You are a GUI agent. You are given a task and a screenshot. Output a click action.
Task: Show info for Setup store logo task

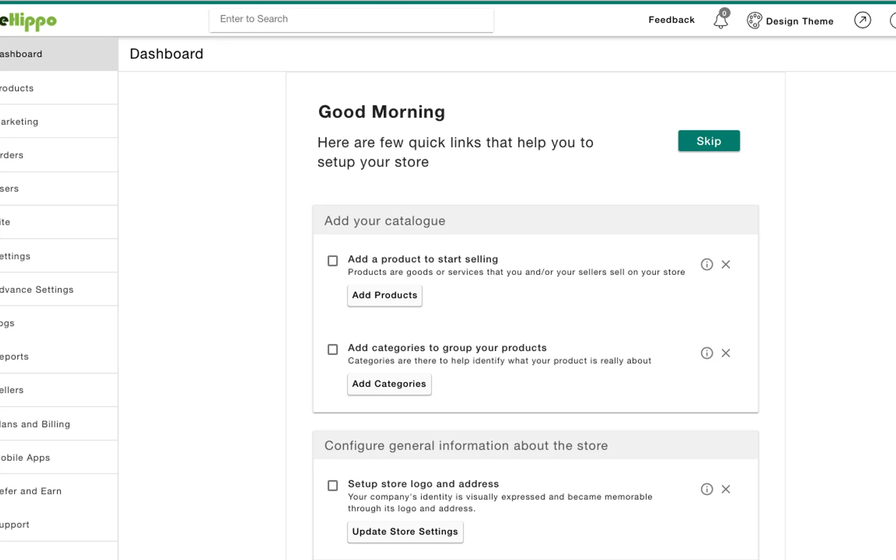707,489
